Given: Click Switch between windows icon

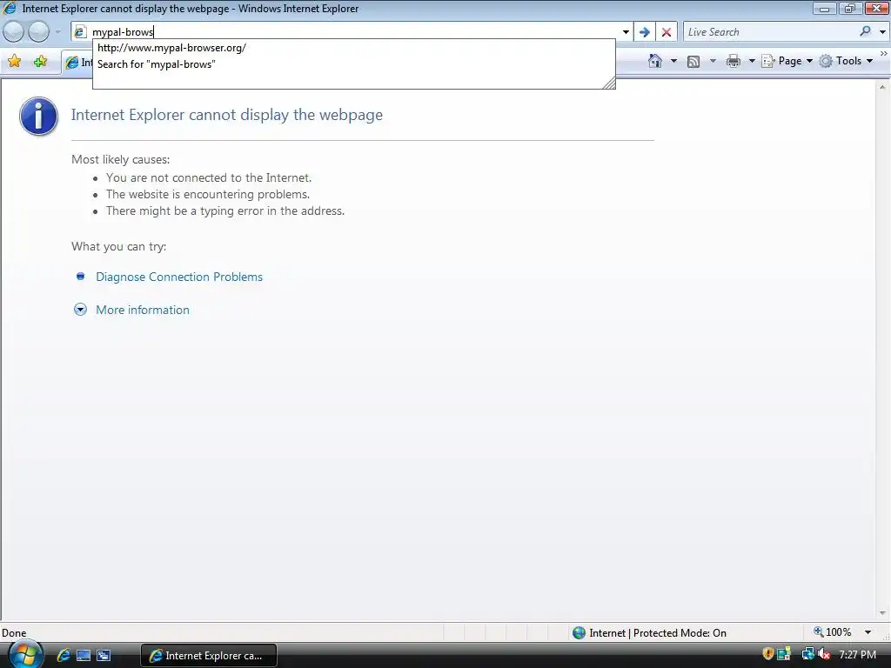Looking at the screenshot, I should click(x=104, y=655).
